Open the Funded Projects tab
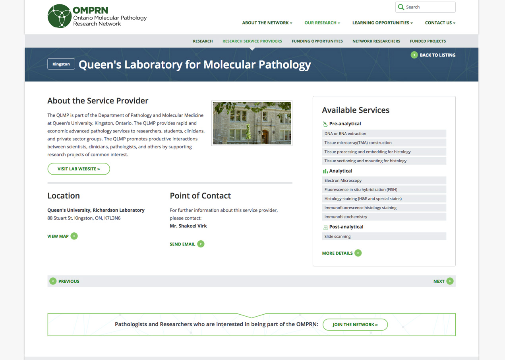Image resolution: width=505 pixels, height=360 pixels. click(428, 41)
